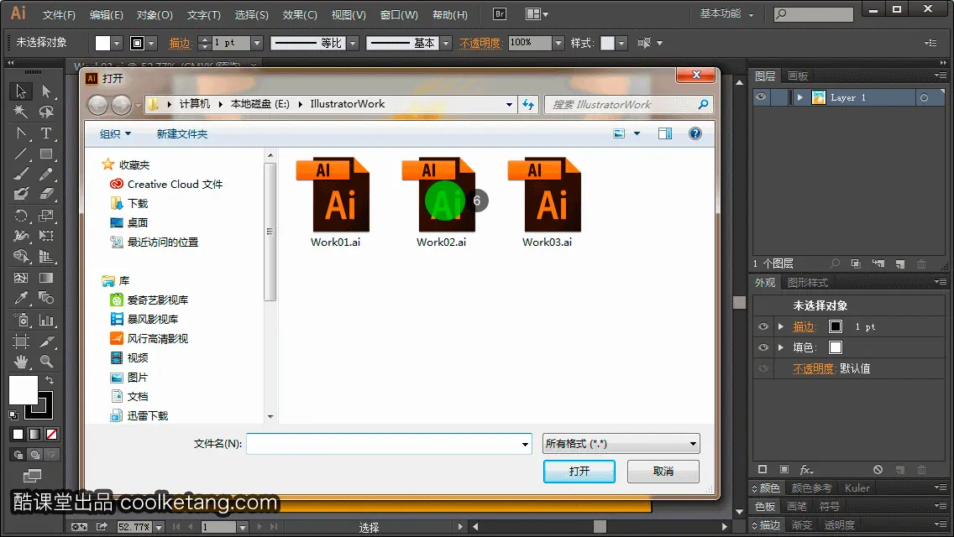Select the Work03.ai file
This screenshot has height=537, width=954.
point(547,202)
